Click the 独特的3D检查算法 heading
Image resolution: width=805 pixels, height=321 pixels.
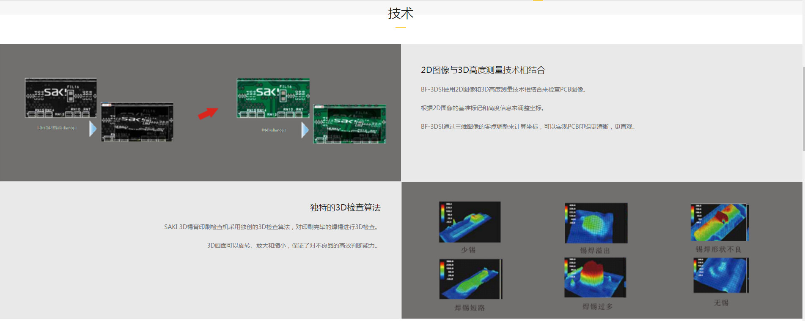(x=345, y=208)
